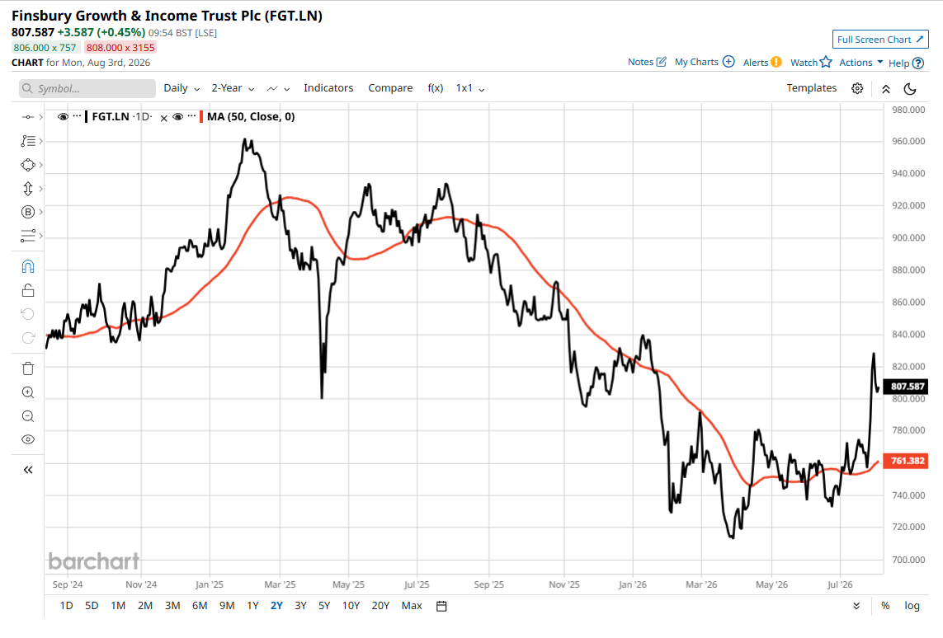Click the red MA color swatch in legend
This screenshot has height=638, width=943.
coord(200,116)
